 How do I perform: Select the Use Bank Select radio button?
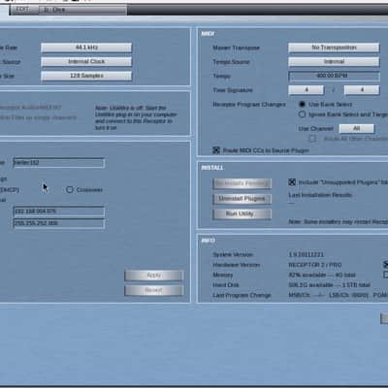pyautogui.click(x=302, y=104)
